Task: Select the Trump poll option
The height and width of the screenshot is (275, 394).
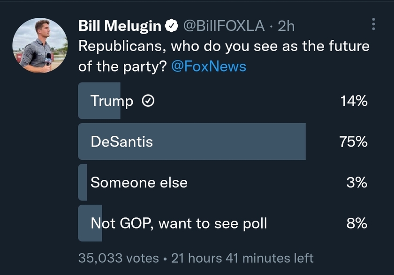Action: point(223,101)
